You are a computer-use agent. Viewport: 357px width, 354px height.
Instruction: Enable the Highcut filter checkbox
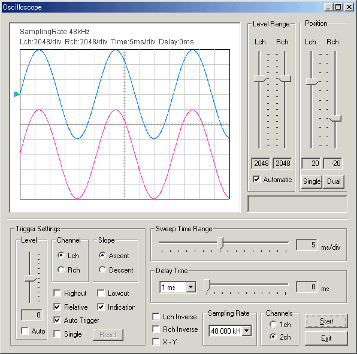click(57, 294)
